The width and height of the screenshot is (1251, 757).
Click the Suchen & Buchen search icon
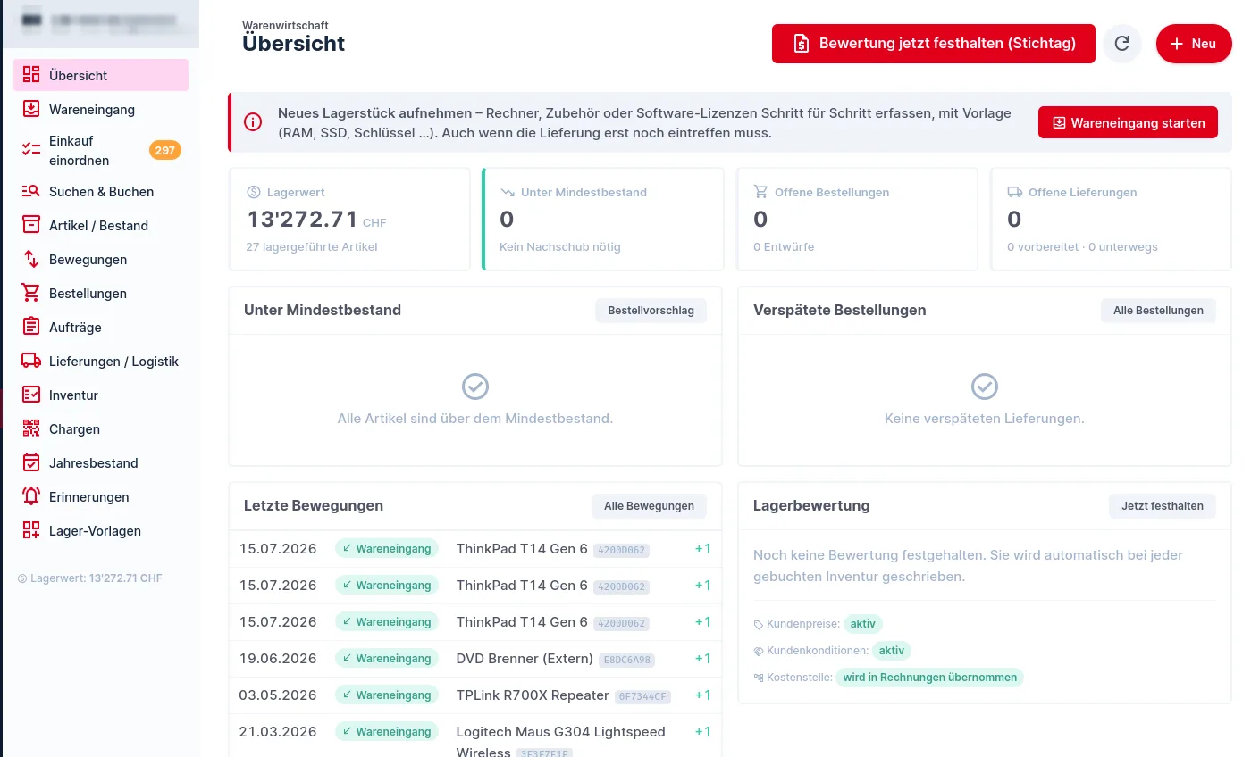coord(31,191)
